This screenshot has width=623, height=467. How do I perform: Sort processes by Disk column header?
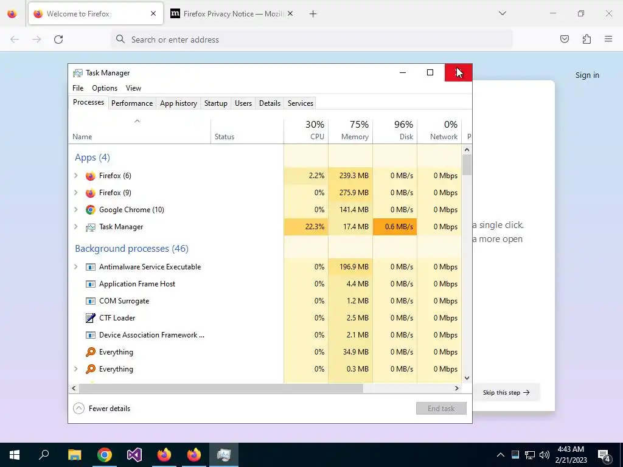coord(395,130)
